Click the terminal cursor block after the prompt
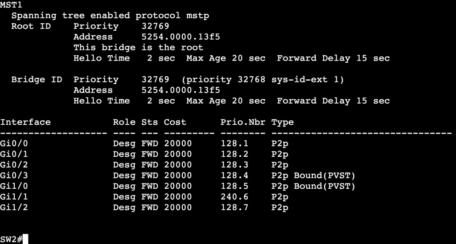The image size is (456, 244). [x=25, y=240]
